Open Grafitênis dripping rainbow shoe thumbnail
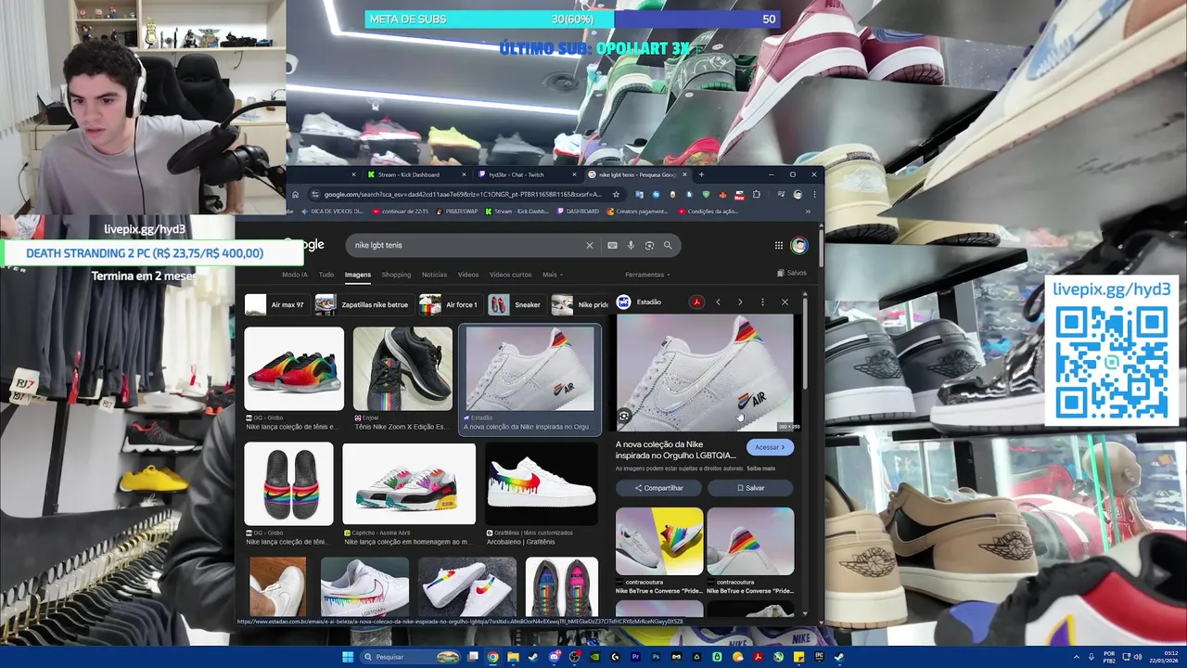1187x668 pixels. pyautogui.click(x=542, y=484)
